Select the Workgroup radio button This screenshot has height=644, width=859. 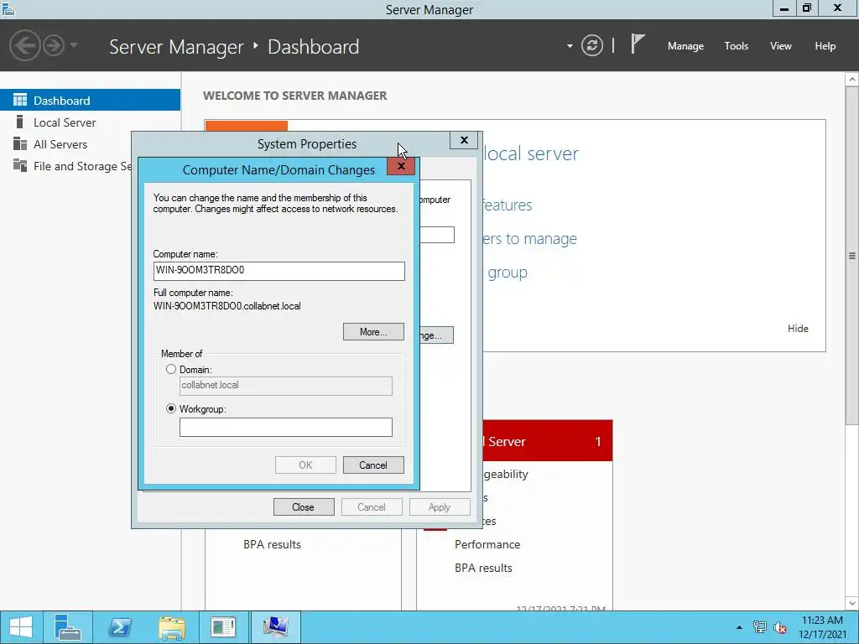click(x=171, y=409)
